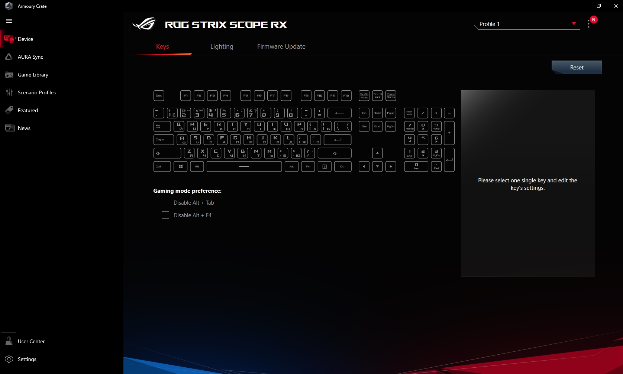This screenshot has height=374, width=623.
Task: Enable the Disable Alt + F4 checkbox
Action: coord(165,215)
